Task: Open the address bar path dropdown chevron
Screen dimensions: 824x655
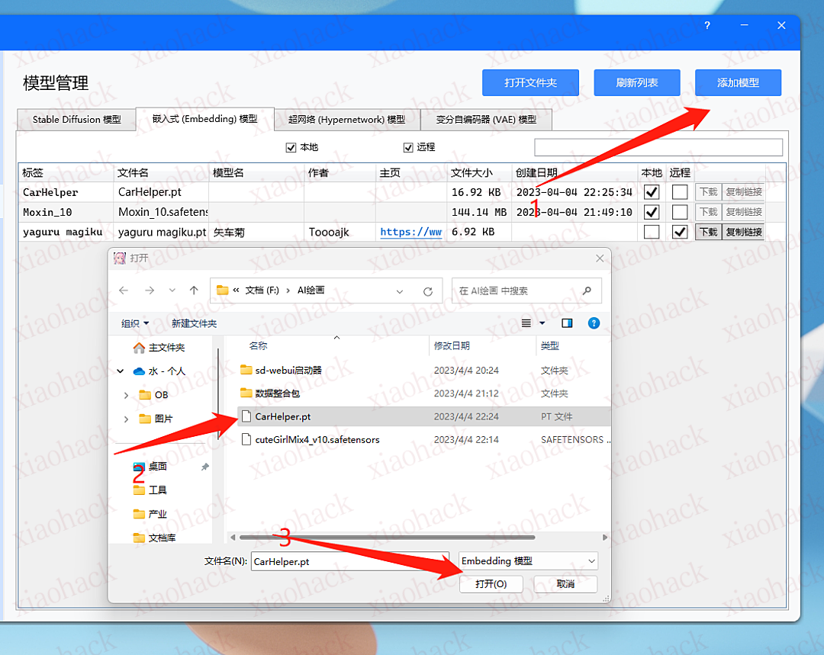Action: pos(400,291)
